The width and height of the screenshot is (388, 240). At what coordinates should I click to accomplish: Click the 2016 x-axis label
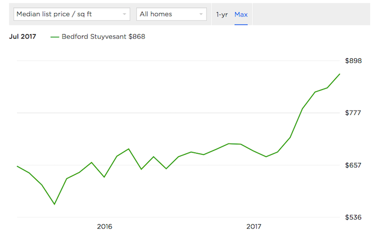(104, 227)
